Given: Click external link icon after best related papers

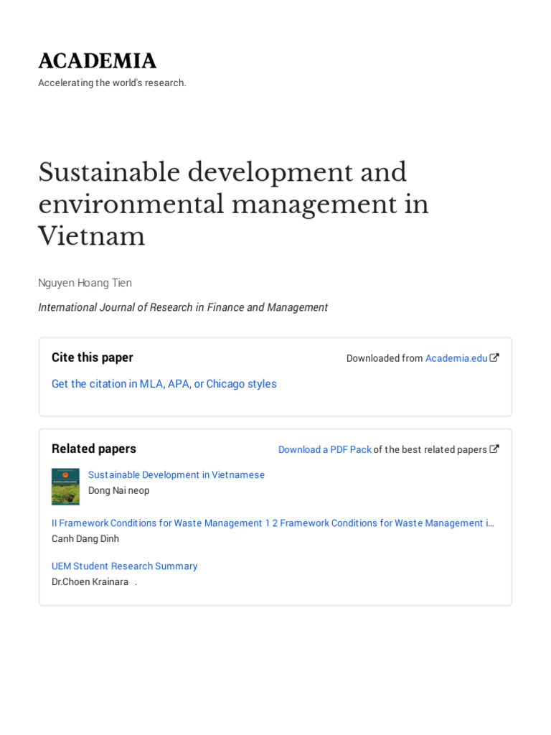Looking at the screenshot, I should (494, 449).
